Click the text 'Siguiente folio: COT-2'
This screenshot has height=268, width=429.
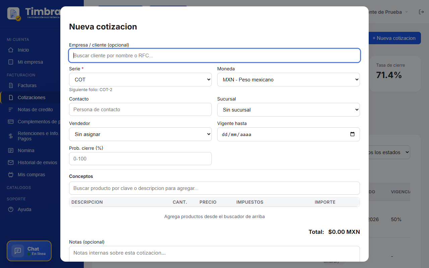90,90
